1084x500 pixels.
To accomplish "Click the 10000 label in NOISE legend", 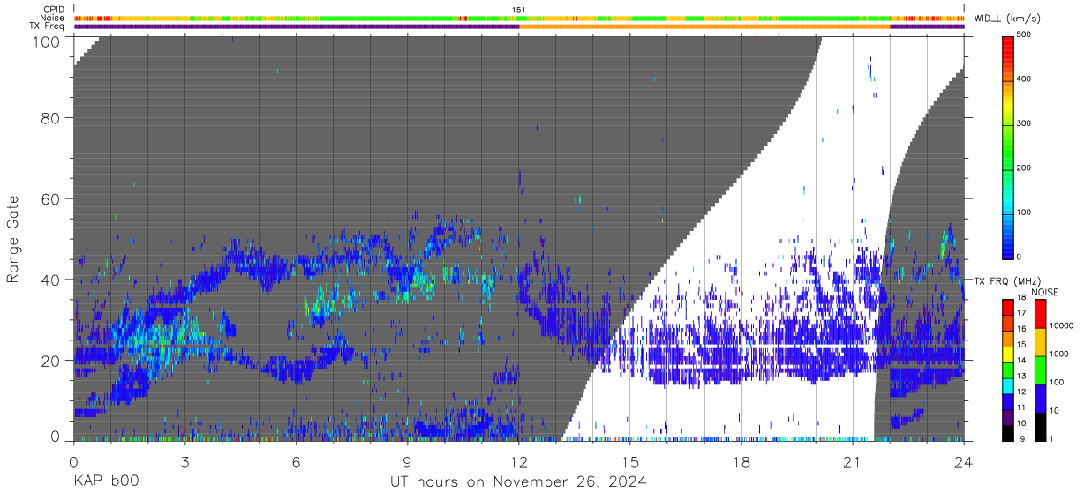I will coord(1063,325).
